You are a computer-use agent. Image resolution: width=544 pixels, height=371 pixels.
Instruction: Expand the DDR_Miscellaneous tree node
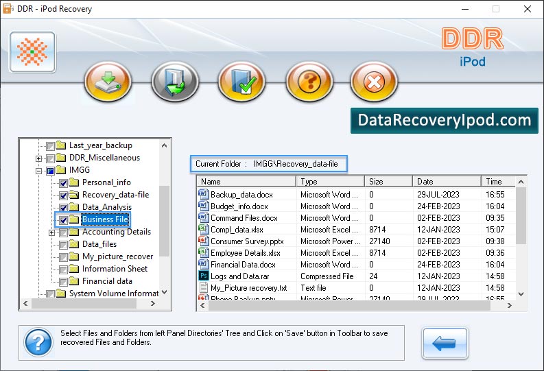coord(38,158)
